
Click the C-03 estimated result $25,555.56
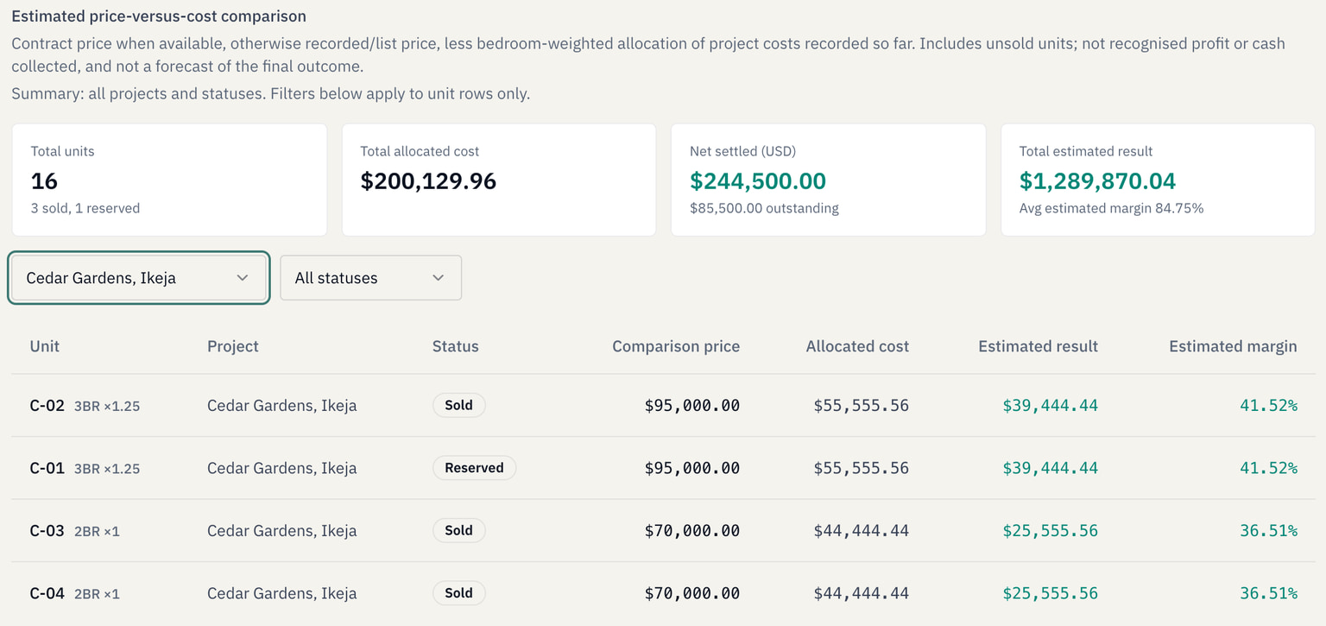(1051, 531)
